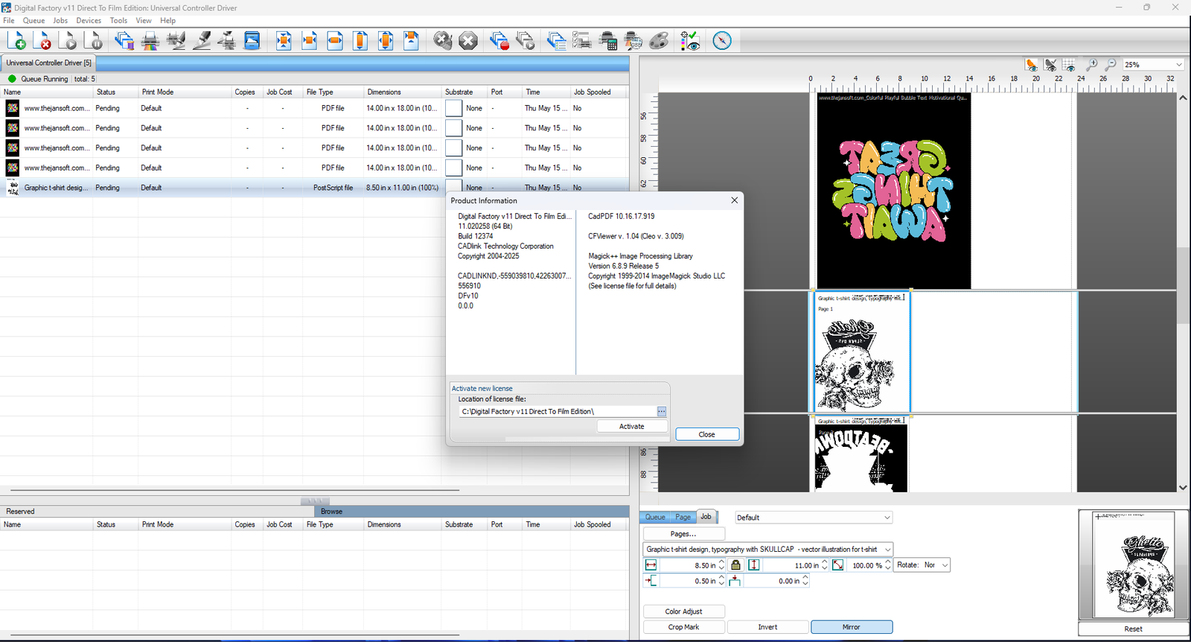Click the zoom out magnifier
Viewport: 1191px width, 642px height.
coord(1110,65)
